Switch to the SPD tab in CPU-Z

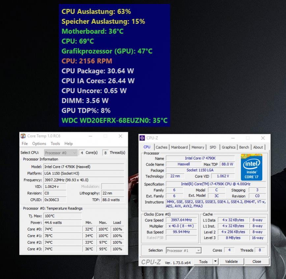click(213, 147)
